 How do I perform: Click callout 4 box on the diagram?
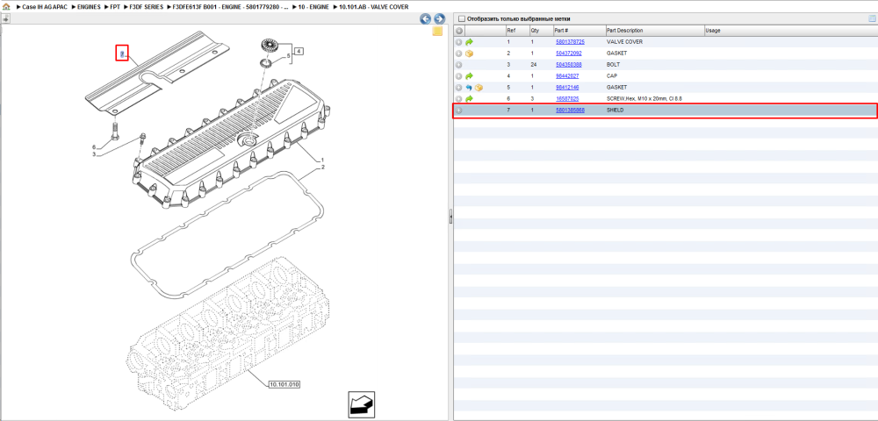pyautogui.click(x=299, y=52)
